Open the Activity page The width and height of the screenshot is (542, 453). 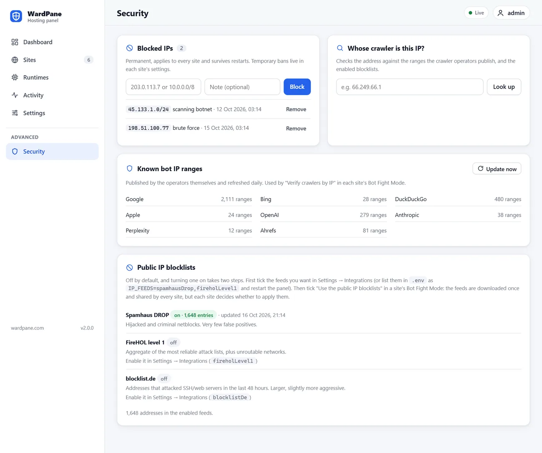click(52, 95)
